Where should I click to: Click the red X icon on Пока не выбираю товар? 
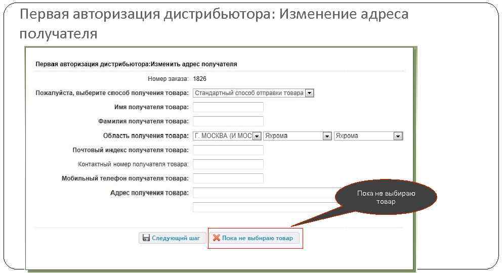pos(217,238)
